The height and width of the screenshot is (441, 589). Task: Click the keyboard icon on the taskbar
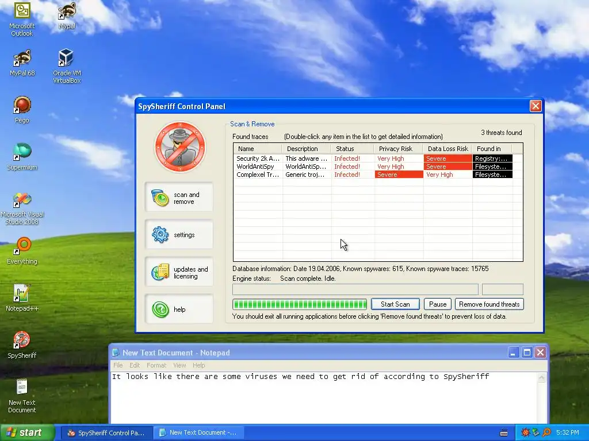504,433
